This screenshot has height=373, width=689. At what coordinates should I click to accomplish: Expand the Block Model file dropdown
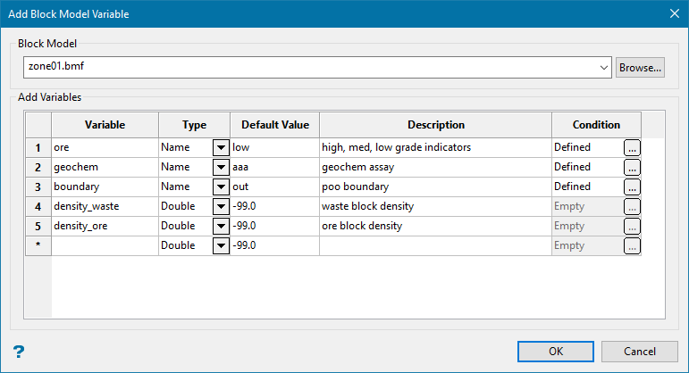pos(604,67)
